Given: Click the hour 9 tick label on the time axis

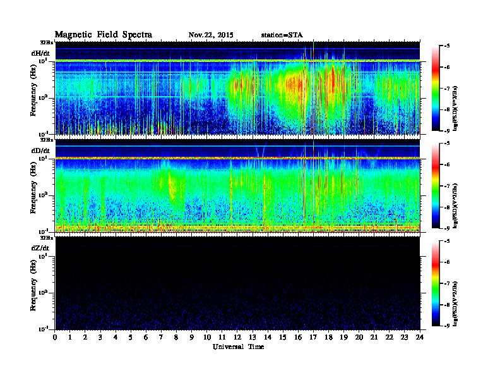Looking at the screenshot, I should click(192, 337).
